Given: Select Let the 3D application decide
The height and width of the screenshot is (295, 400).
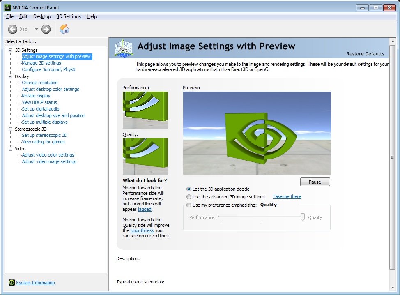Looking at the screenshot, I should (x=189, y=189).
